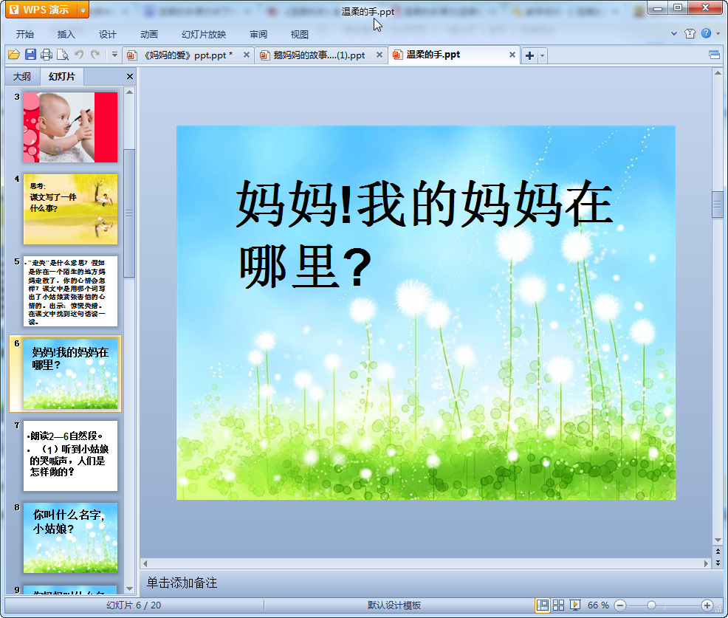Viewport: 728px width, 618px height.
Task: Collapse the ribbon with the chevron icon
Action: (673, 33)
